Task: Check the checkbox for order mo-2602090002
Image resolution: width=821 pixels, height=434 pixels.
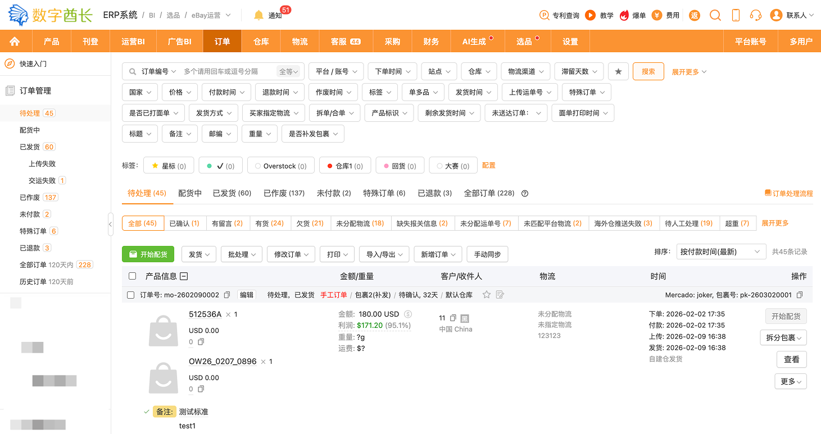Action: [131, 295]
